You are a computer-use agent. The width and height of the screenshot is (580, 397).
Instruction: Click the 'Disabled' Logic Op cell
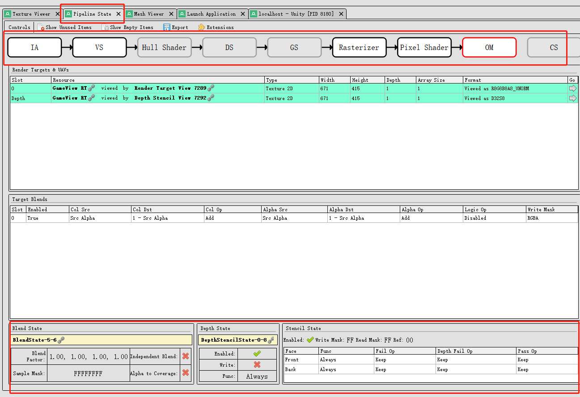[x=495, y=218]
